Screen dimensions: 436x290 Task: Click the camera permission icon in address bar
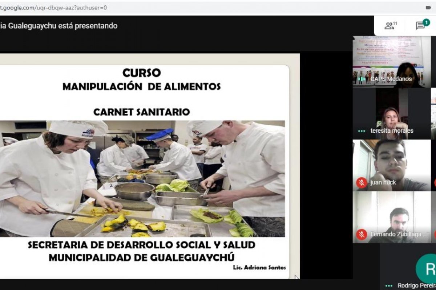[428, 7]
